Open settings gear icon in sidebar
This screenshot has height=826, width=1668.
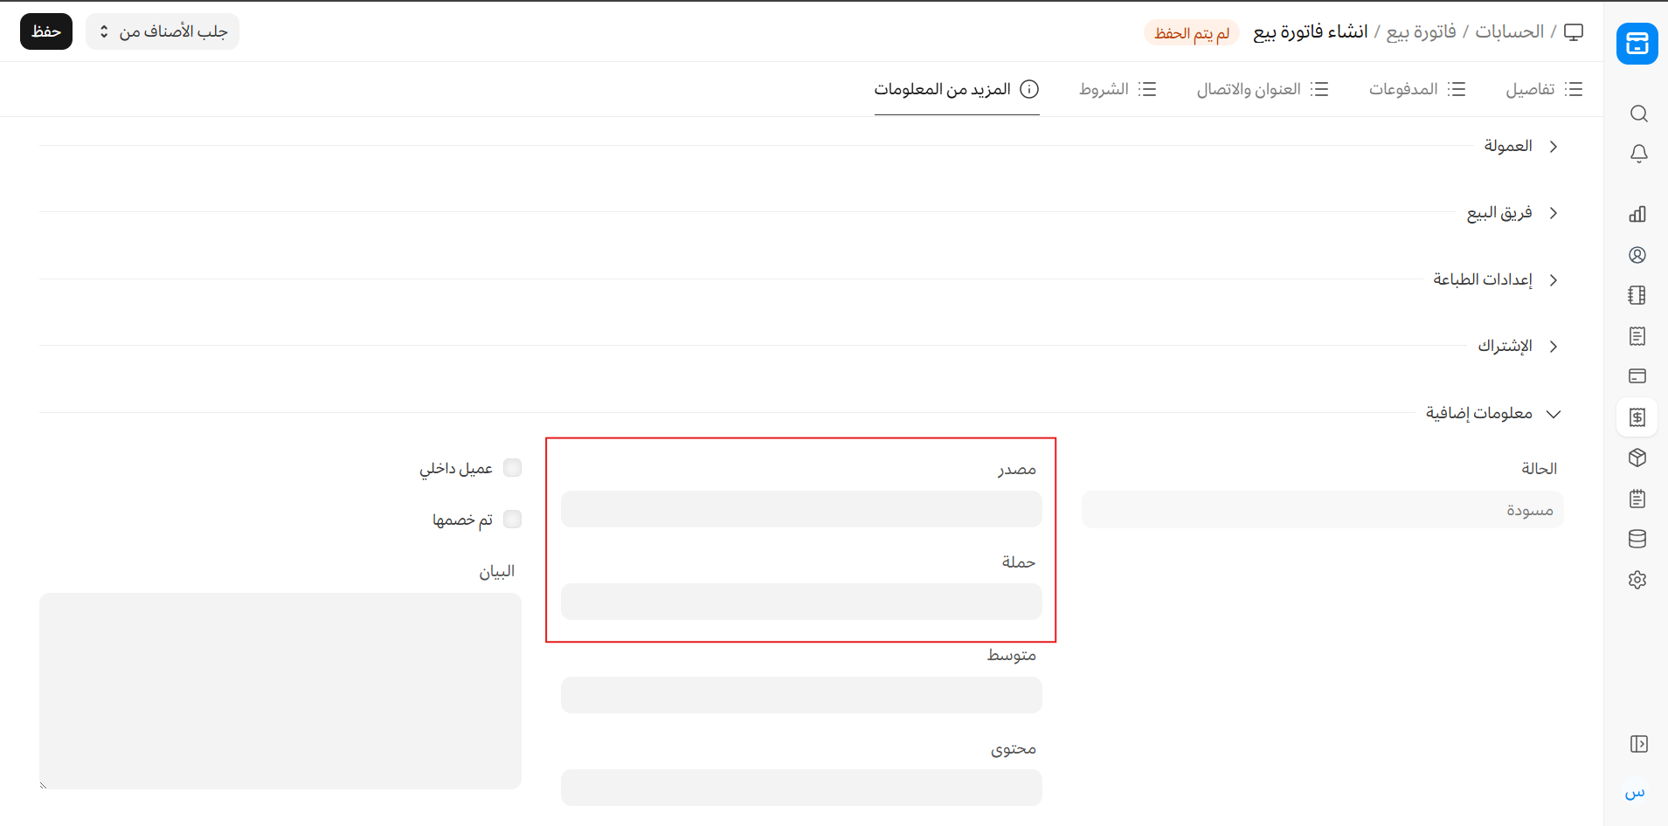(1637, 580)
